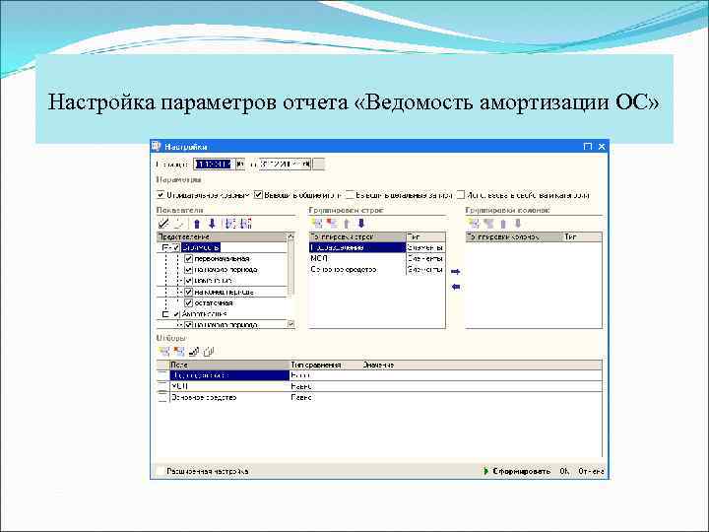Move row grouping down

pyautogui.click(x=360, y=224)
